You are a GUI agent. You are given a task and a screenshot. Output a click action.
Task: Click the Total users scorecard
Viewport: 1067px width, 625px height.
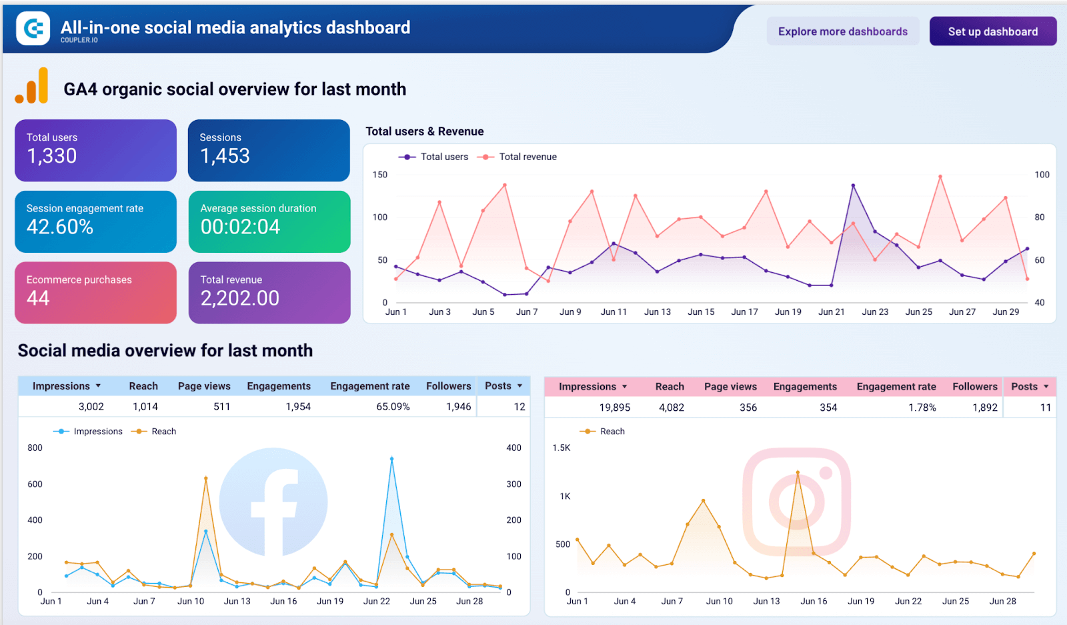pyautogui.click(x=95, y=150)
